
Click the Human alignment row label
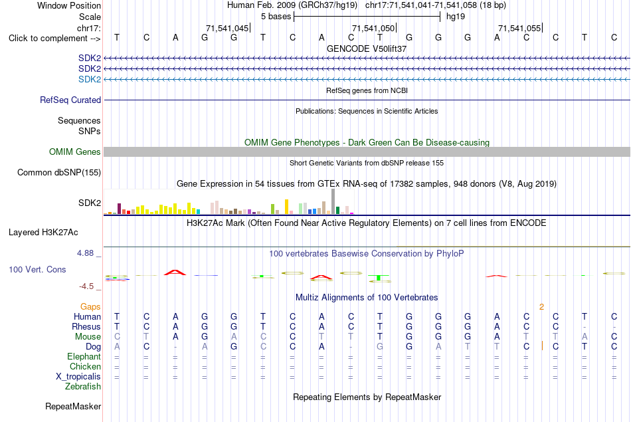point(87,316)
